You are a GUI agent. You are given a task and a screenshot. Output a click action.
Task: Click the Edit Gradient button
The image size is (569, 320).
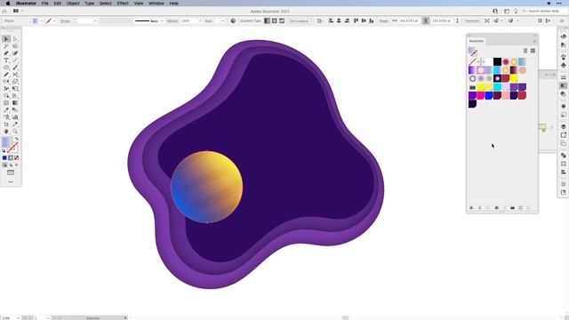(299, 21)
